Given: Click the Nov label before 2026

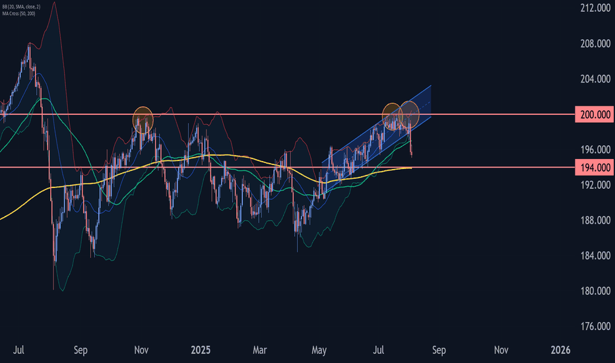Looking at the screenshot, I should [501, 350].
